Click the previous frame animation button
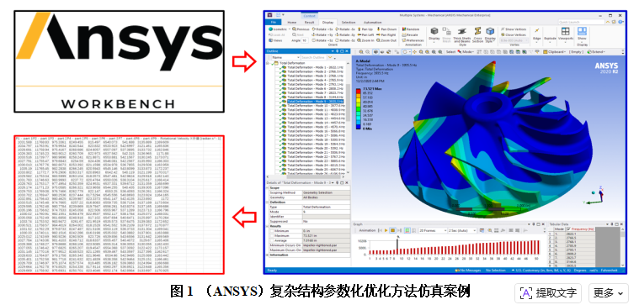 pyautogui.click(x=380, y=230)
